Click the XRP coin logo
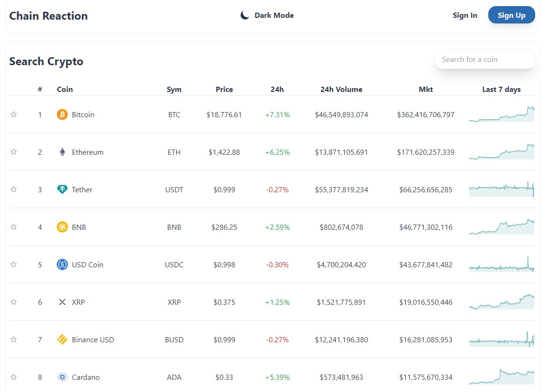This screenshot has height=392, width=560. pyautogui.click(x=62, y=302)
